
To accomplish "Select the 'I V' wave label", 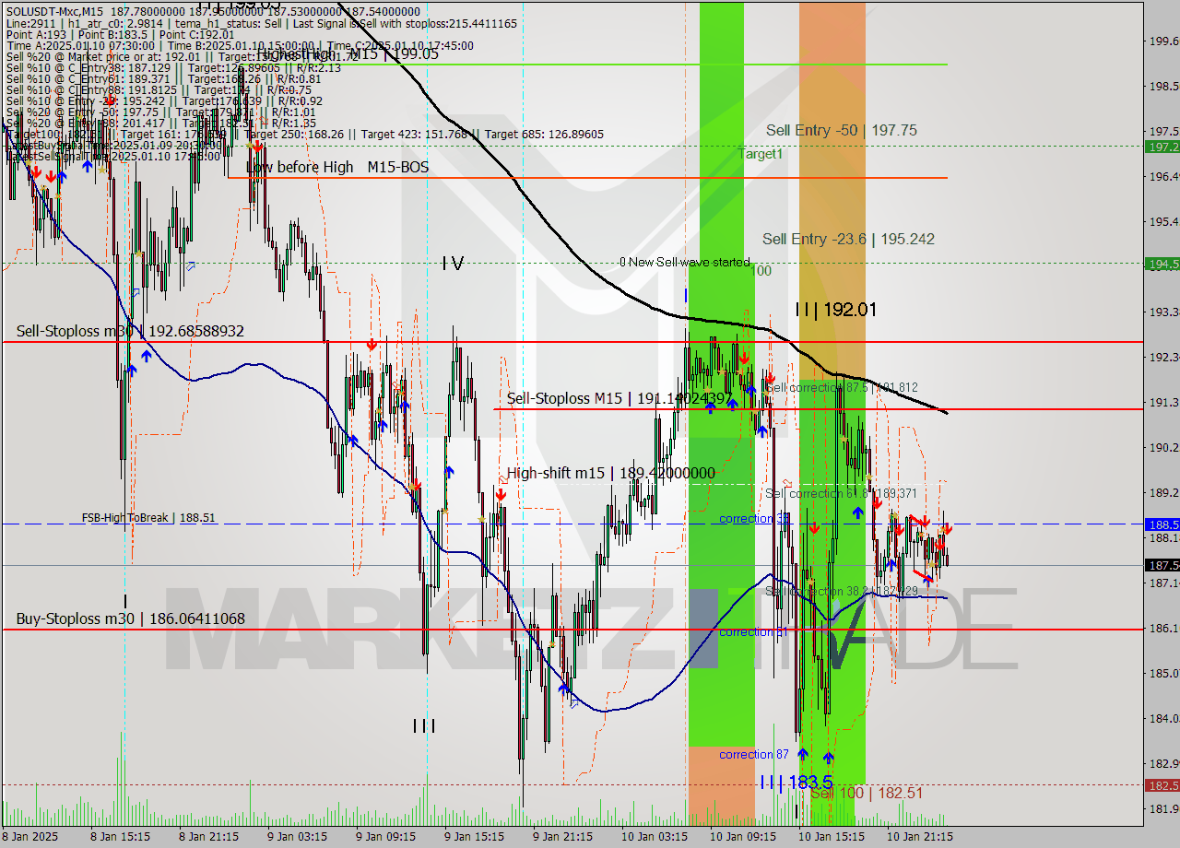I will click(452, 264).
